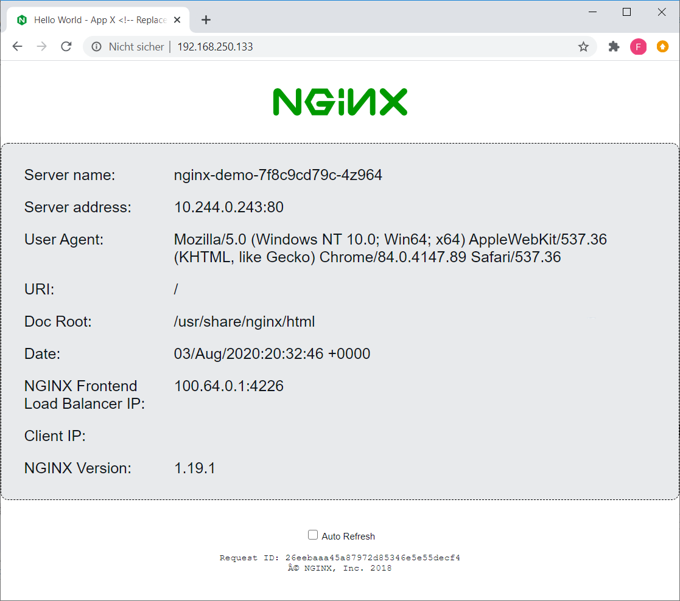Viewport: 680px width, 601px height.
Task: Click the NGINX favicon in the tab
Action: click(22, 20)
